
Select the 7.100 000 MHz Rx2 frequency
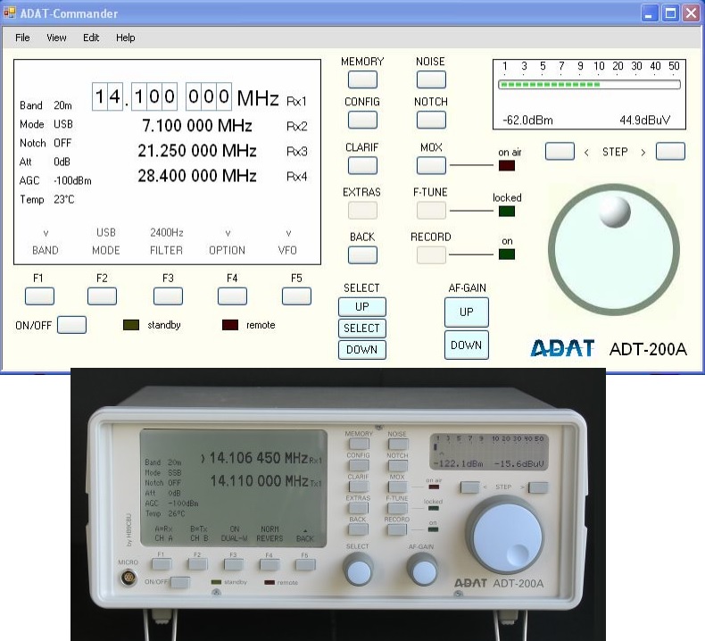tap(197, 126)
